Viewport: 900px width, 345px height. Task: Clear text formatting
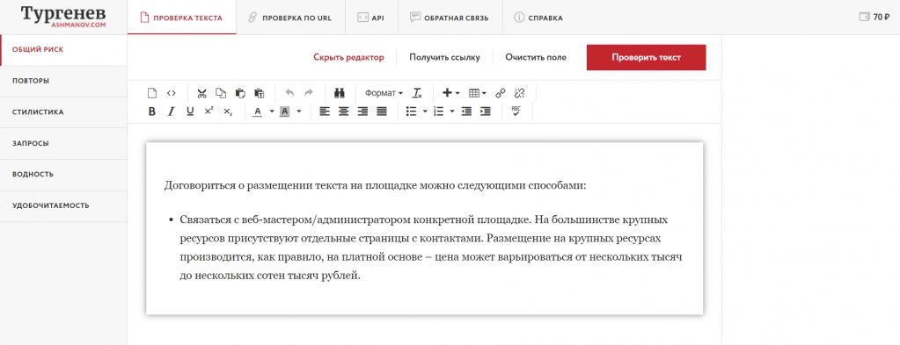pos(418,93)
